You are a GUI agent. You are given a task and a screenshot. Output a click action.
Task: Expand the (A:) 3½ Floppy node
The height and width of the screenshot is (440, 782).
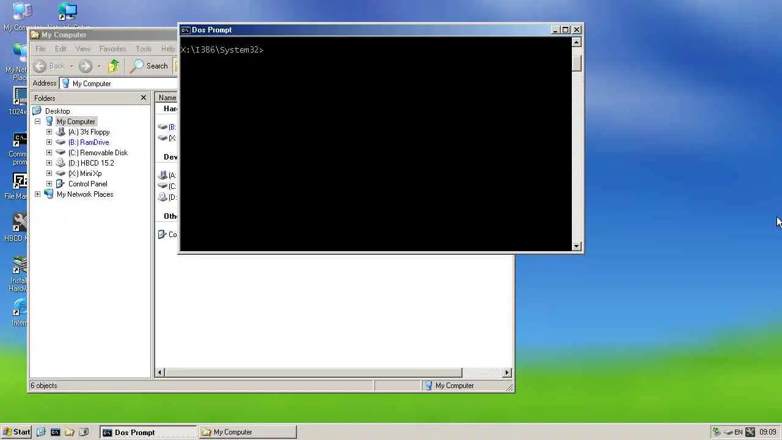pyautogui.click(x=49, y=132)
